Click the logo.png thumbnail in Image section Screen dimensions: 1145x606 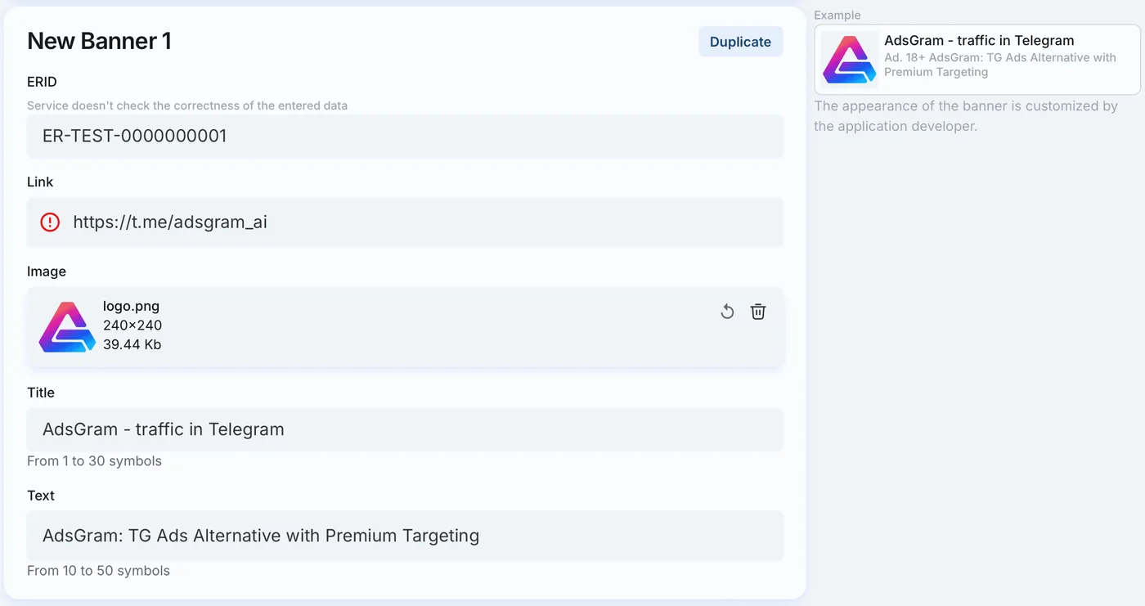pyautogui.click(x=67, y=327)
